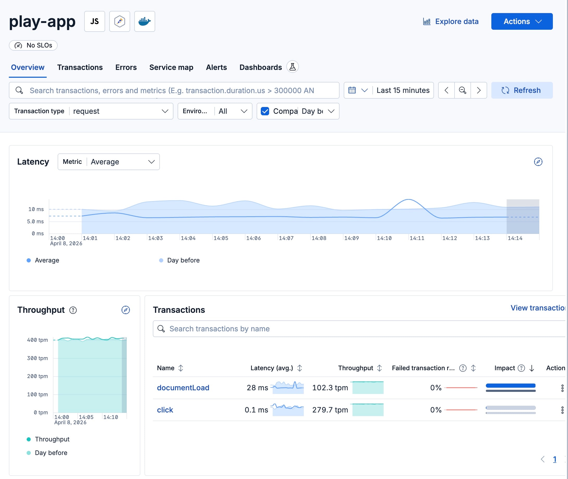
Task: Uncheck the Compare checkbox
Action: coord(265,111)
